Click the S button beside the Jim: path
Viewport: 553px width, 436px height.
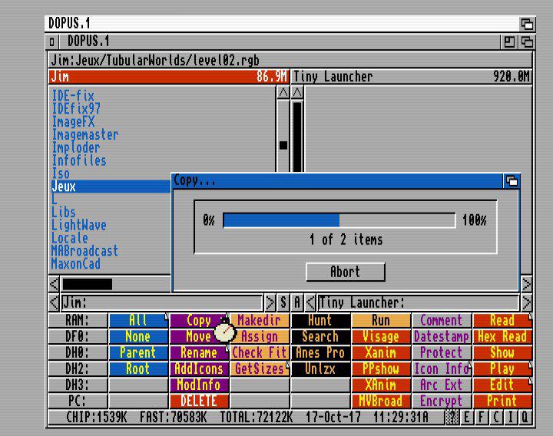pyautogui.click(x=283, y=303)
